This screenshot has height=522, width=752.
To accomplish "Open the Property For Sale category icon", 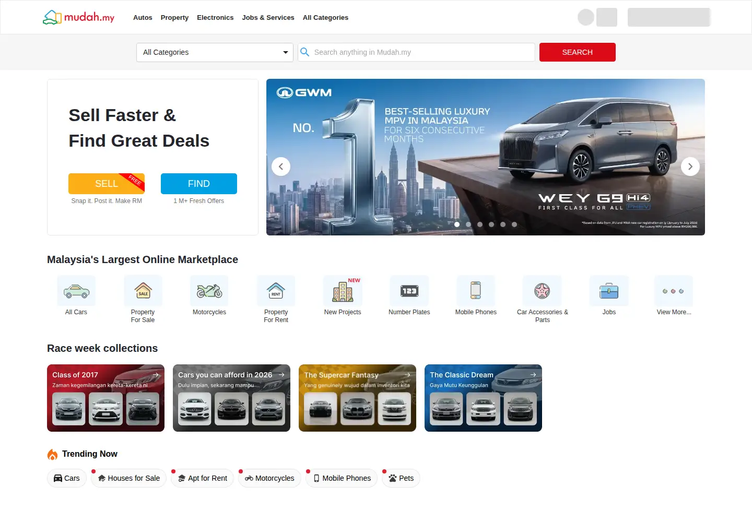I will point(143,291).
